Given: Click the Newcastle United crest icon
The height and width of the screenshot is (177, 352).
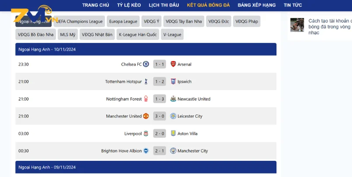Looking at the screenshot, I should (173, 99).
